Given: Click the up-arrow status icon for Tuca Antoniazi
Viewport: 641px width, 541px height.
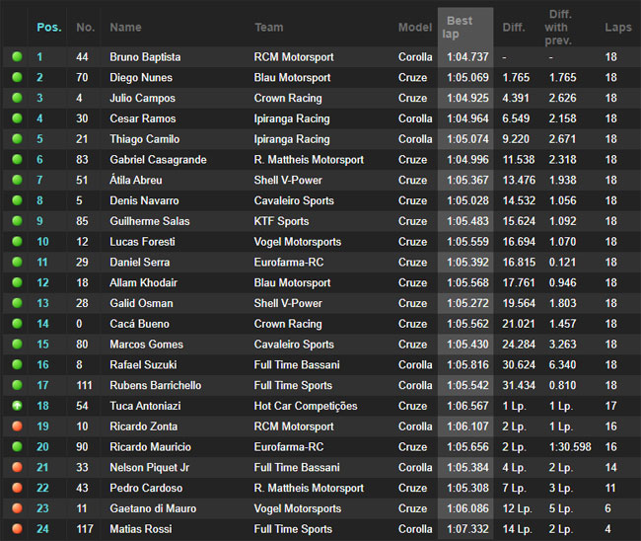Looking at the screenshot, I should click(x=17, y=406).
